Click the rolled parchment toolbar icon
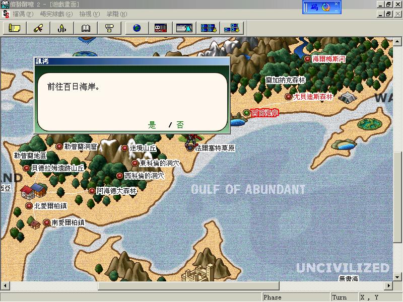Viewport: 403px width, 302px height. tap(38, 28)
